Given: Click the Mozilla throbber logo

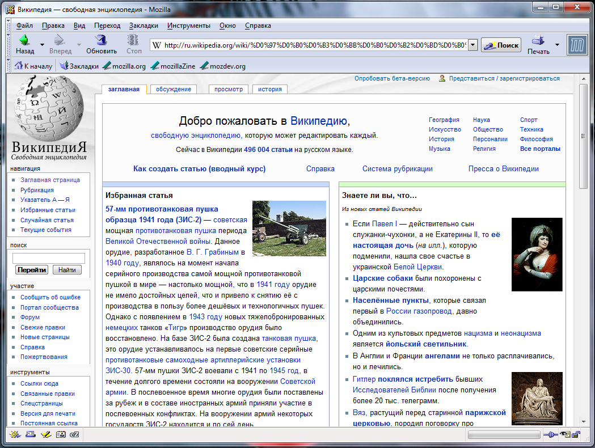Looking at the screenshot, I should tap(577, 45).
